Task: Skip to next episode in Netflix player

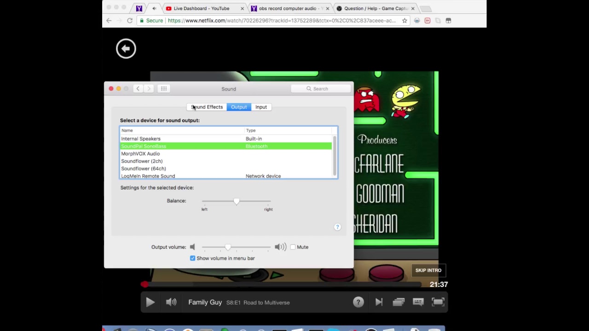Action: 379,302
